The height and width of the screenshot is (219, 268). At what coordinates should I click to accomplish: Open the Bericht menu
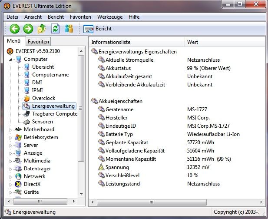click(x=56, y=17)
